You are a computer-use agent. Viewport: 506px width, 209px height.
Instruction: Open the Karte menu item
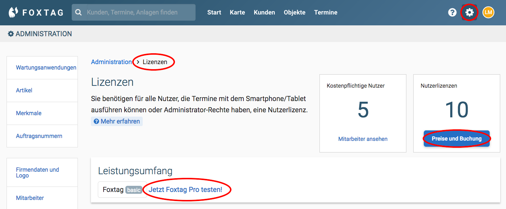(237, 12)
